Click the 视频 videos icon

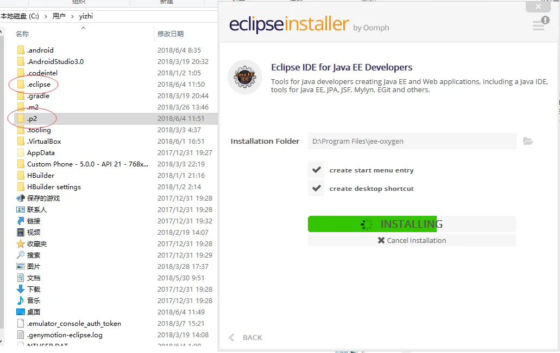point(21,233)
